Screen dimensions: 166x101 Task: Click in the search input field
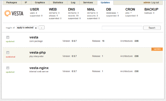[x=122, y=28]
